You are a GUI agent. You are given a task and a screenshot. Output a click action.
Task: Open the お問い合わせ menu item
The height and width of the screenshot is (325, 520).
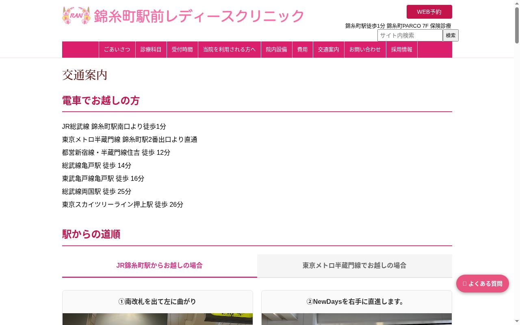365,50
